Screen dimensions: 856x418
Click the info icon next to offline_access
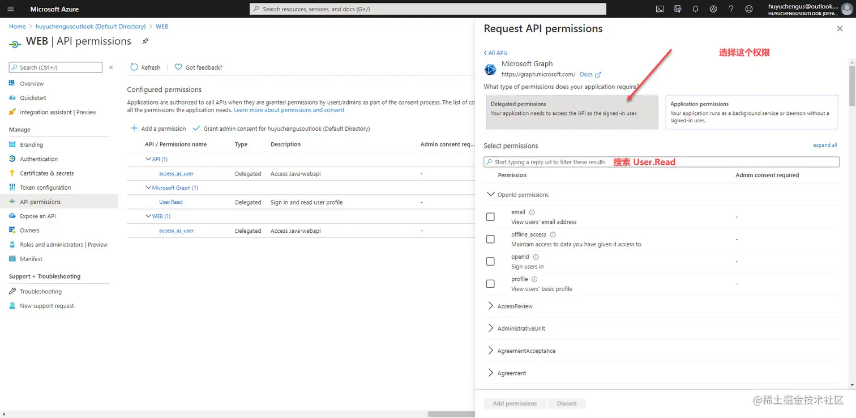553,234
